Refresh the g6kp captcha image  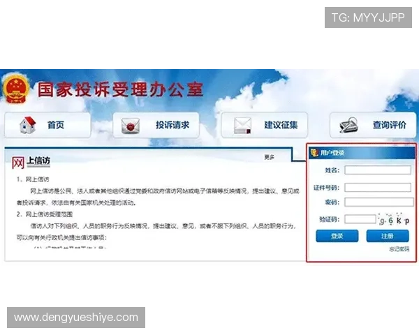[394, 219]
